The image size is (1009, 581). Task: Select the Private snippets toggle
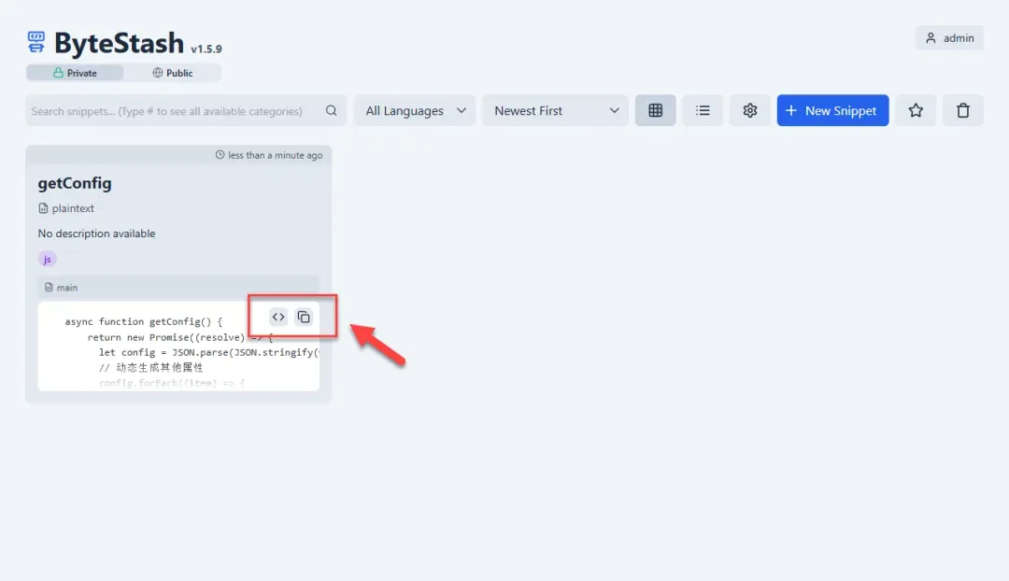click(75, 73)
